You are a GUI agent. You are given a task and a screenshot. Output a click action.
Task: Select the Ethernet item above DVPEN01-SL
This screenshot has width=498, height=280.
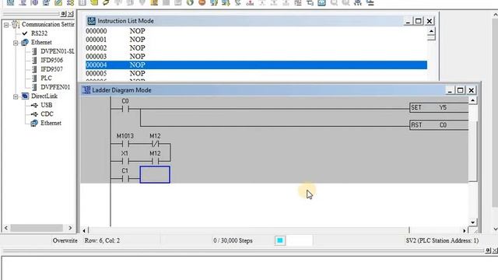pos(41,42)
